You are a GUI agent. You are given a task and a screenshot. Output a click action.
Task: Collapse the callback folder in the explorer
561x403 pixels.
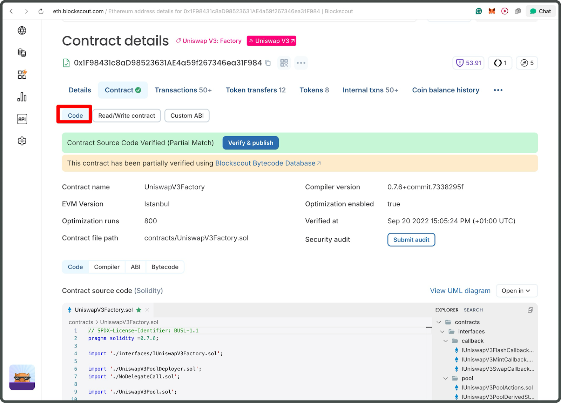click(x=446, y=341)
